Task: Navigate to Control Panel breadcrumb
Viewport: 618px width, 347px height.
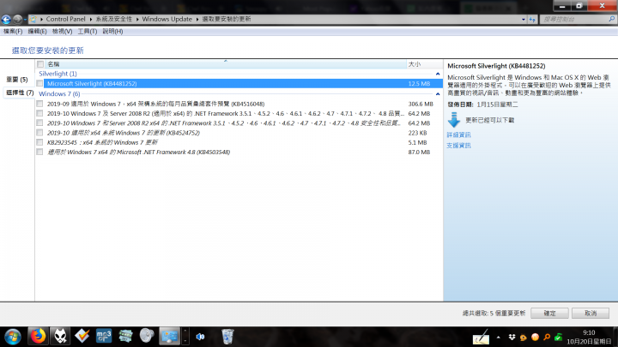Action: (x=65, y=19)
